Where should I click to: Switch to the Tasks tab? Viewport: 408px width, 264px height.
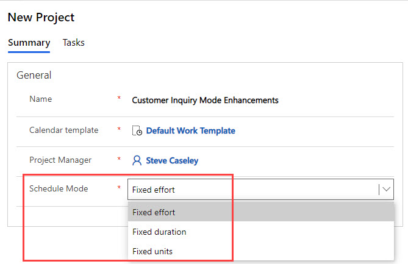pos(74,43)
